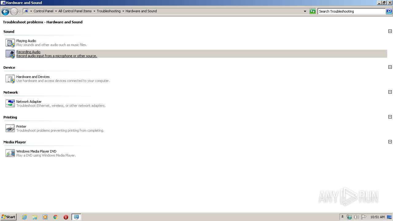The width and height of the screenshot is (393, 221).
Task: Focus the Search Troubleshooting field
Action: coord(352,11)
